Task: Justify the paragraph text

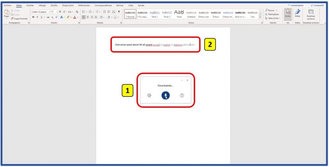Action: (x=96, y=17)
